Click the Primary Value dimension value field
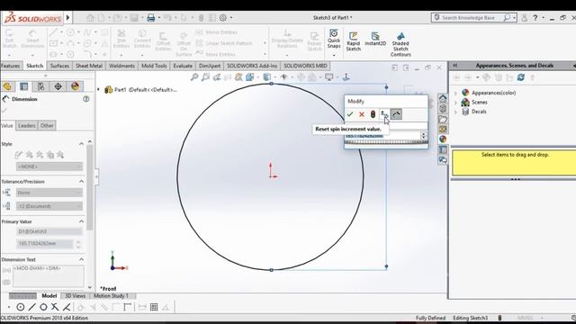576x324 pixels. 44,244
